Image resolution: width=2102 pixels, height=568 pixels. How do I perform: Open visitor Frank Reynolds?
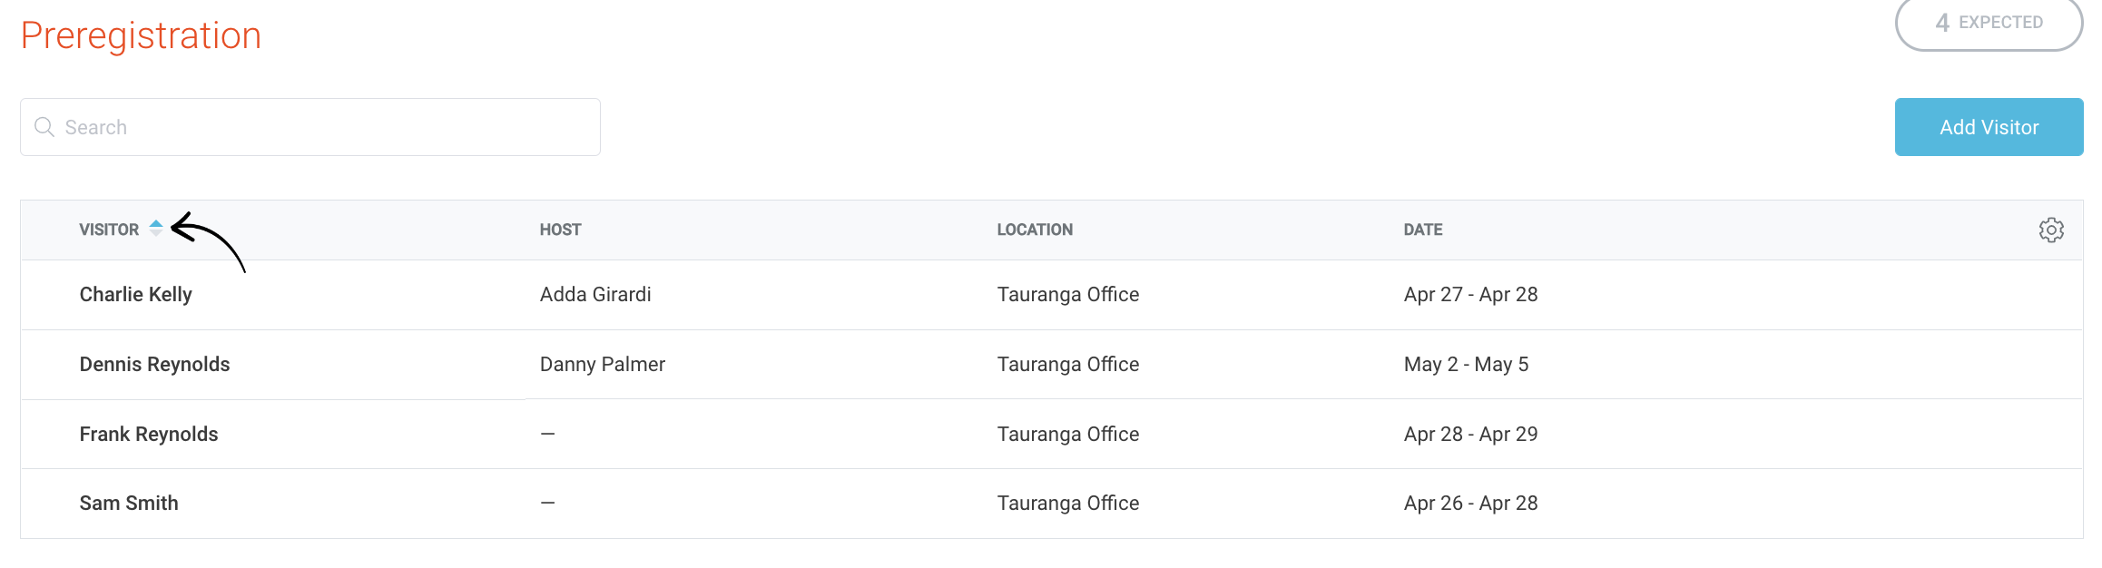tap(149, 434)
